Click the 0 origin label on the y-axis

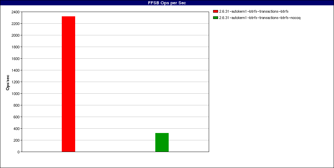click(18, 152)
